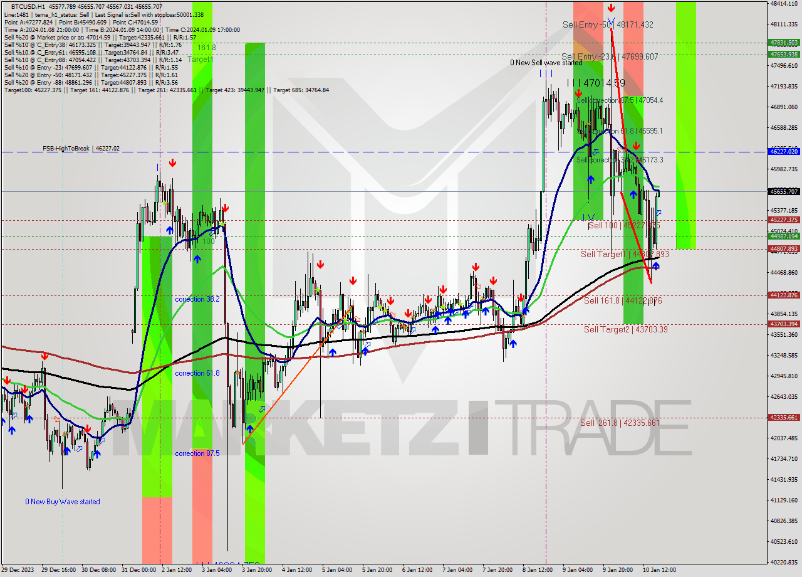Select the 'correction 61.8' label

197,373
